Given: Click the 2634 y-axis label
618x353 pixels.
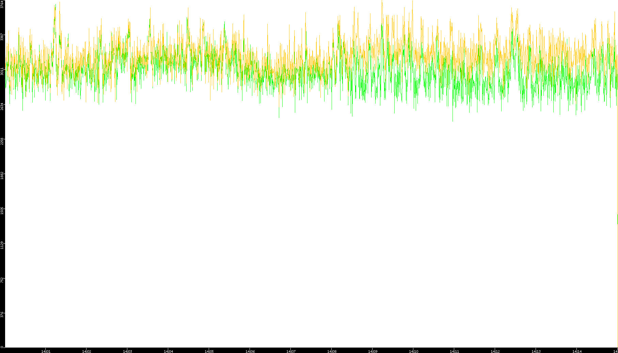Looking at the screenshot, I should click(2, 106).
